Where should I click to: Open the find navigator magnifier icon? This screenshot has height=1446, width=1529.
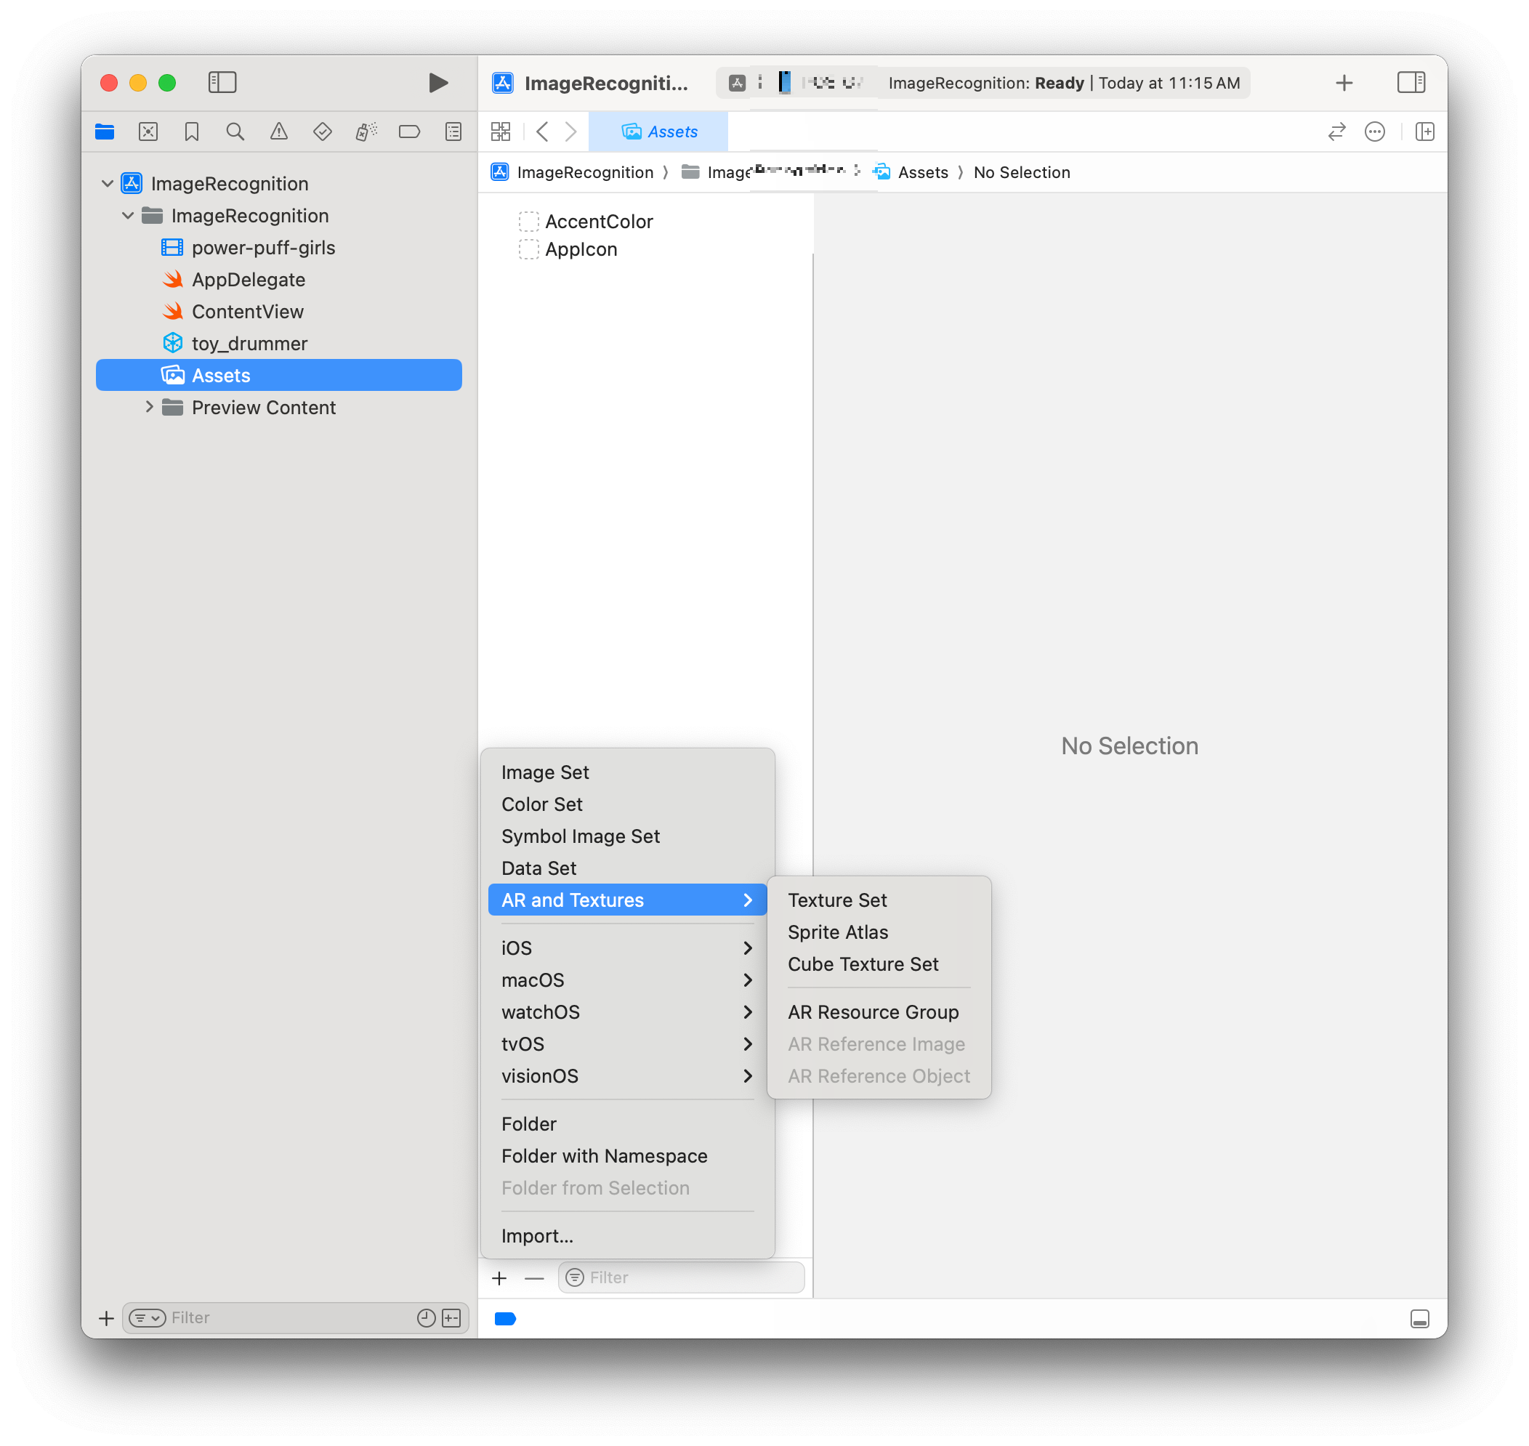point(235,132)
